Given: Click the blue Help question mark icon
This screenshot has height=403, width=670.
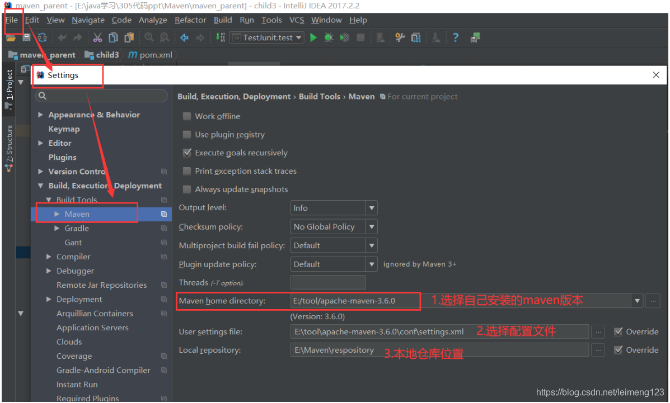Looking at the screenshot, I should [456, 37].
